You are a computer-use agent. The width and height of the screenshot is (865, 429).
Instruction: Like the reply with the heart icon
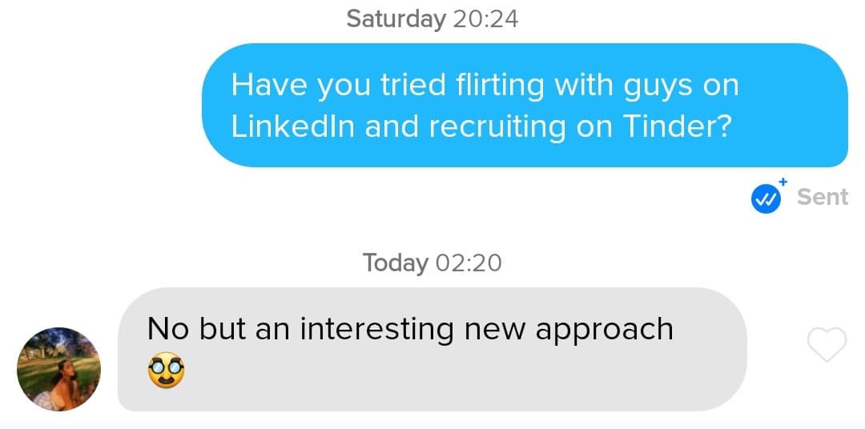pyautogui.click(x=826, y=346)
